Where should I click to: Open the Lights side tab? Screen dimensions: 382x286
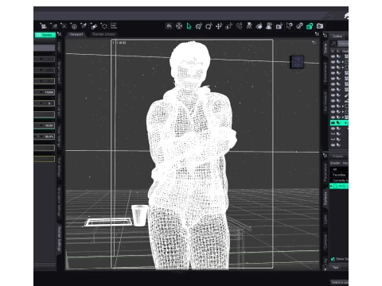[x=325, y=219]
